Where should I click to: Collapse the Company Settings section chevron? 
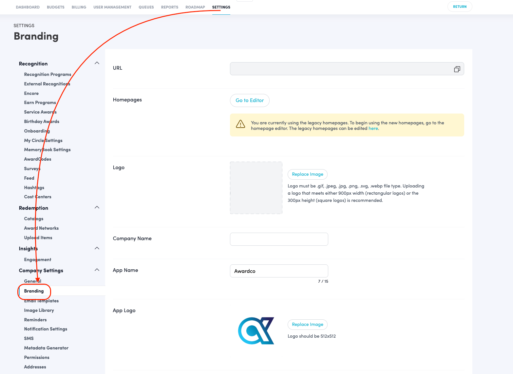pyautogui.click(x=97, y=270)
